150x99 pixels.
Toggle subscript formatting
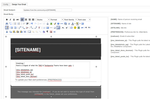click(63, 28)
